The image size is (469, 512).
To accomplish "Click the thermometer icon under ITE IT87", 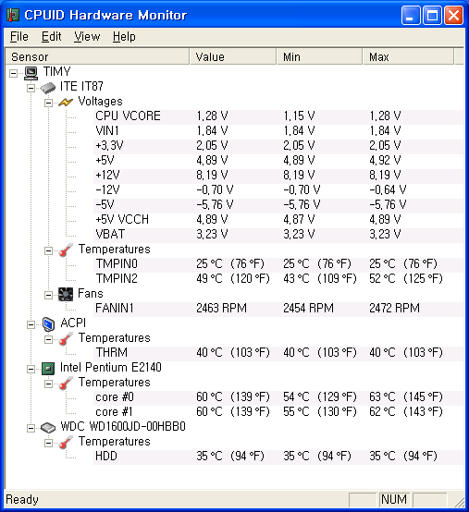I will coord(66,250).
